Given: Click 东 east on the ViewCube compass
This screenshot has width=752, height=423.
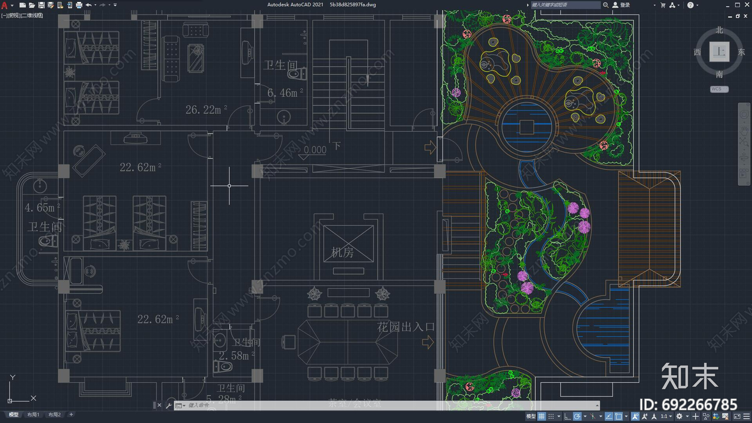Looking at the screenshot, I should (741, 52).
